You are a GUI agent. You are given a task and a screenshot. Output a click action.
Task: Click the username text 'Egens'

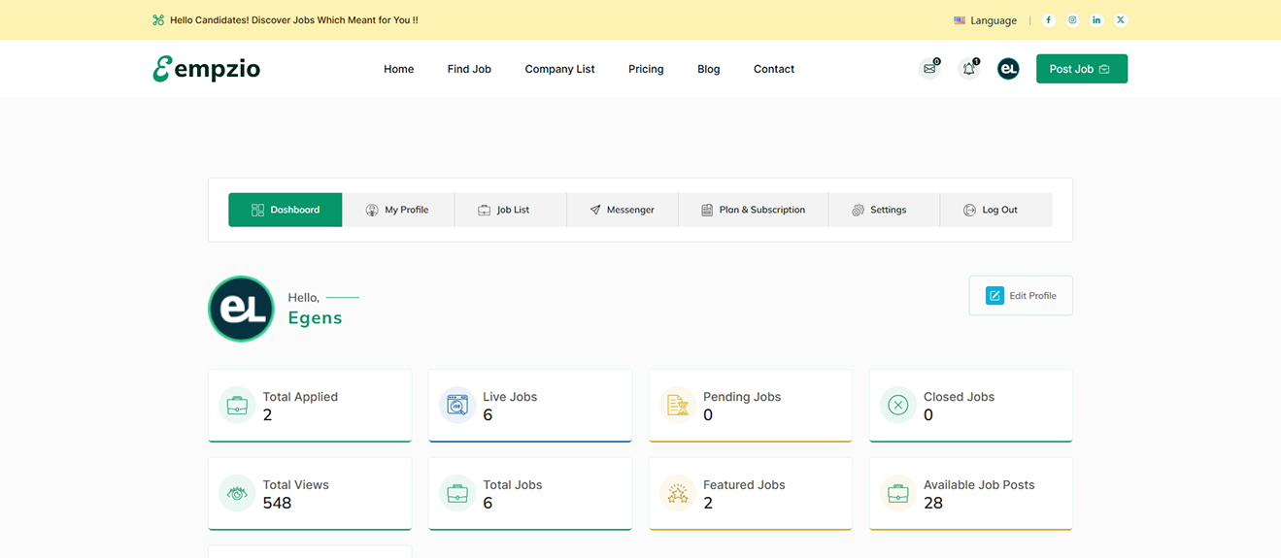tap(315, 317)
